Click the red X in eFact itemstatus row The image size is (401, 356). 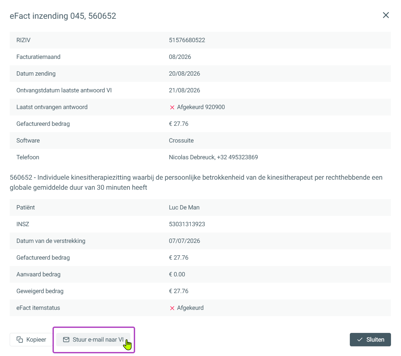(172, 308)
